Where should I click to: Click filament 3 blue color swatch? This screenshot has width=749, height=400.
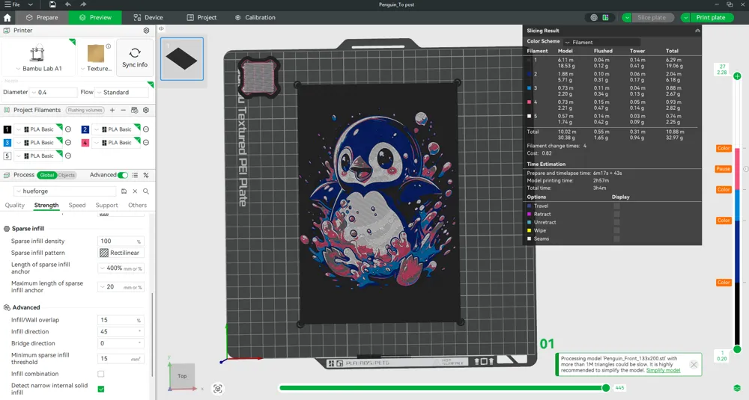(7, 143)
